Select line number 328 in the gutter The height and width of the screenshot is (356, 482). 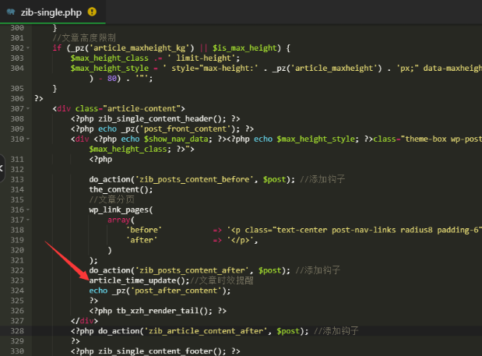point(17,331)
